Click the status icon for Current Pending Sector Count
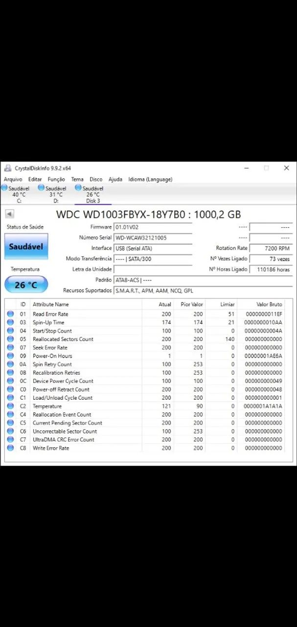The image size is (297, 627). (10, 423)
